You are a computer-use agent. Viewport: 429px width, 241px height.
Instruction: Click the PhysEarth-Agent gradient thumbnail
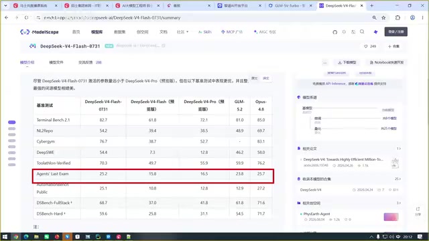click(391, 217)
